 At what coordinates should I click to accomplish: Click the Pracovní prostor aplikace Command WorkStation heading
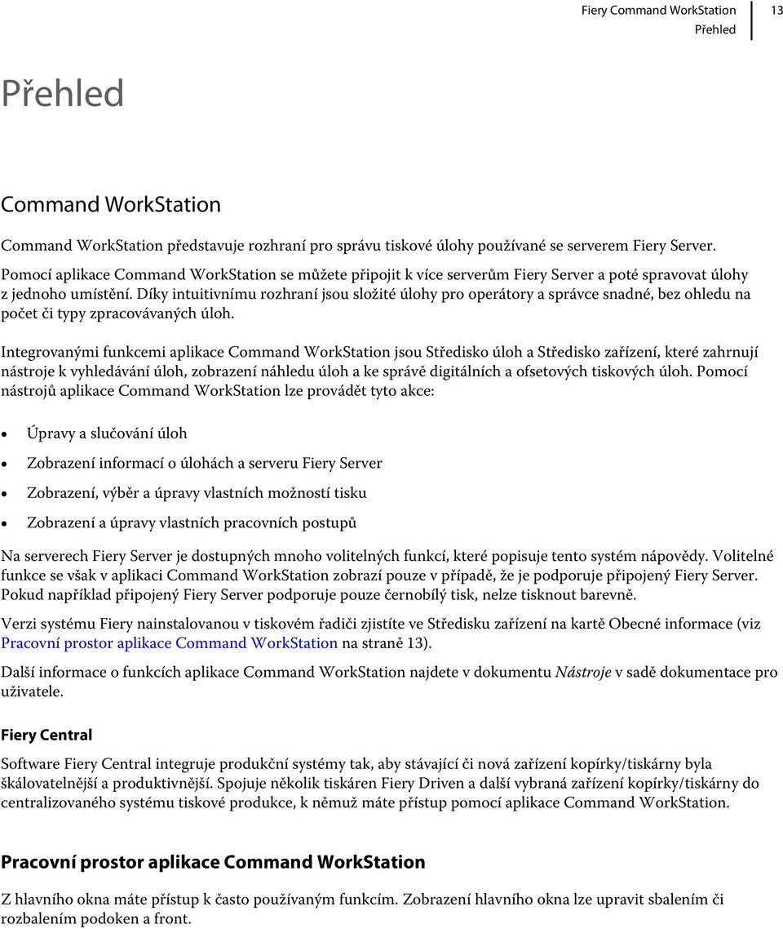pos(213,861)
